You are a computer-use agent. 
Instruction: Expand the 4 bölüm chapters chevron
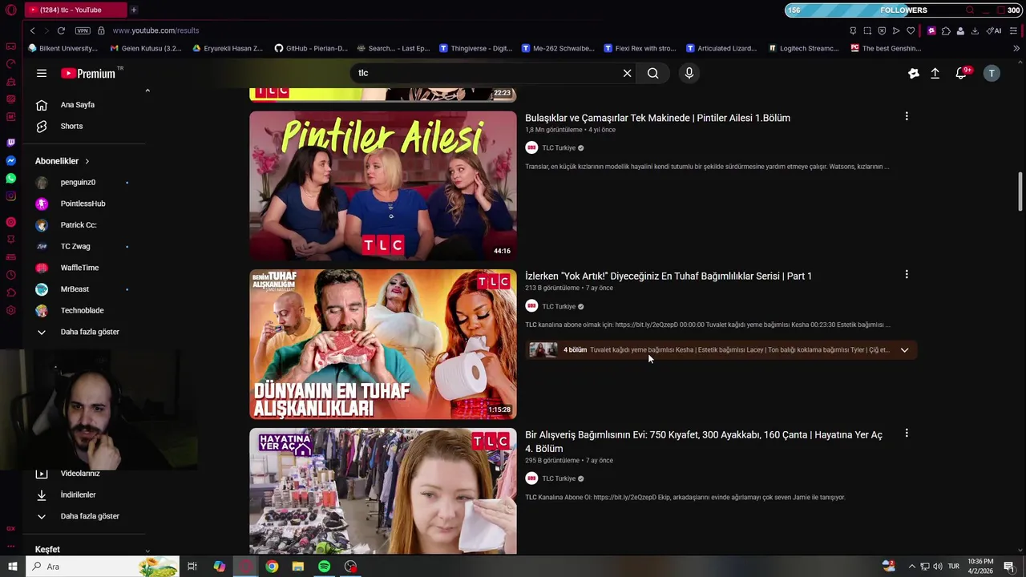tap(904, 350)
